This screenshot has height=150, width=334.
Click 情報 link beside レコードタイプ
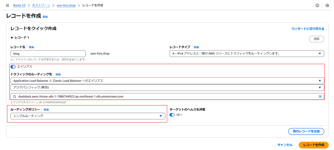pyautogui.click(x=196, y=47)
